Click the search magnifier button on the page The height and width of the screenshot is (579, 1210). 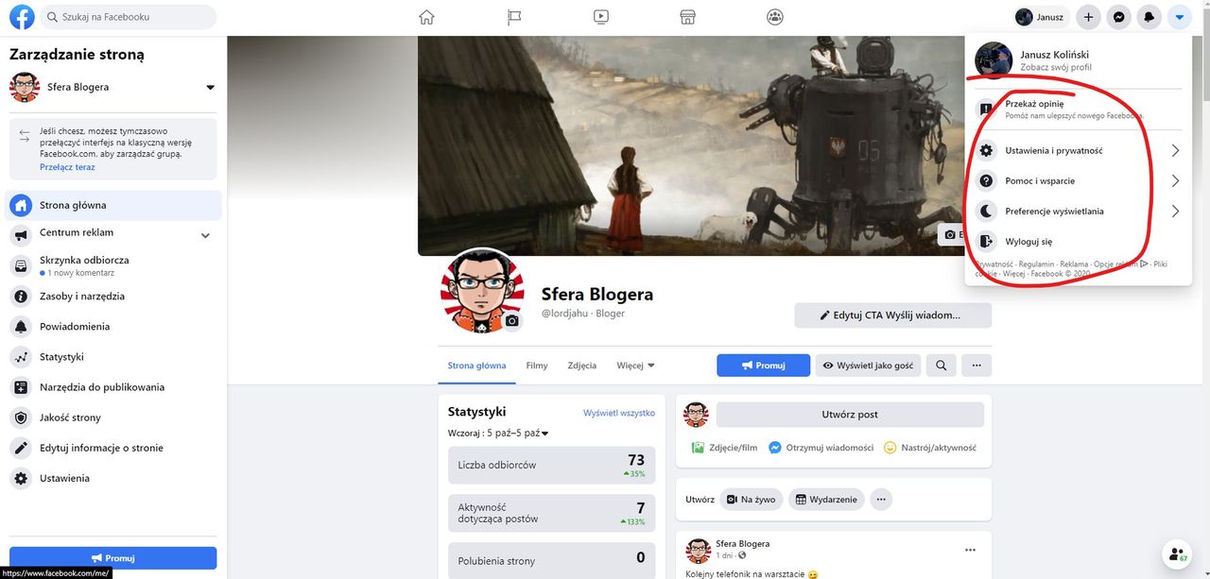point(941,366)
